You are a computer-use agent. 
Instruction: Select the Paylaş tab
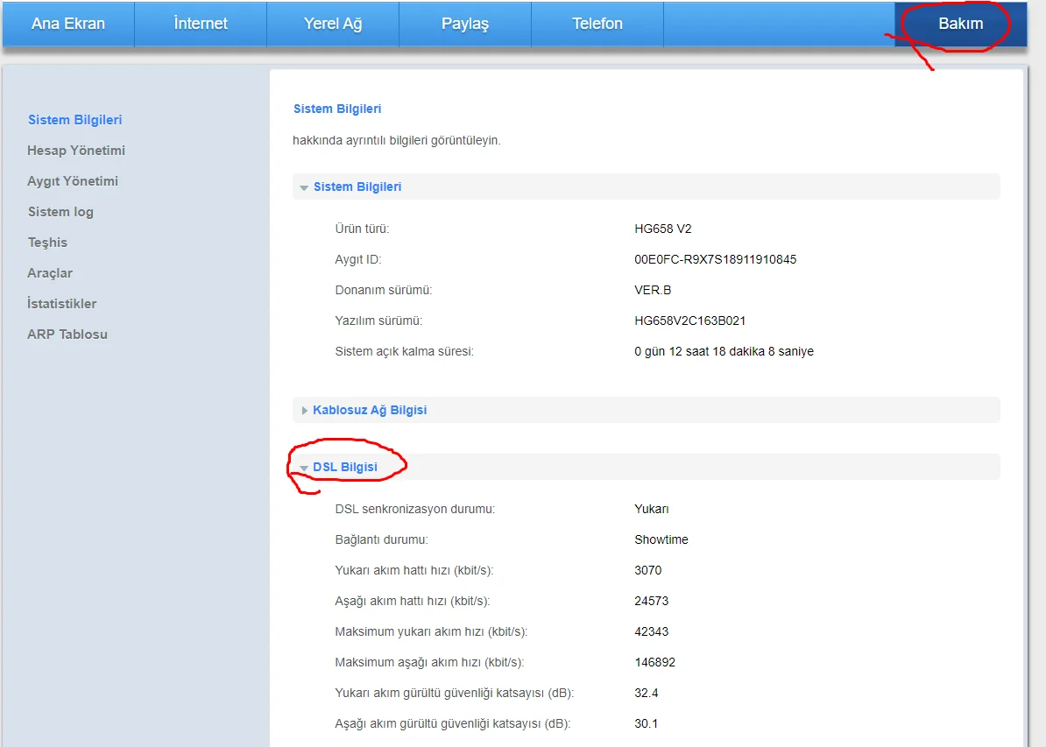click(x=465, y=24)
